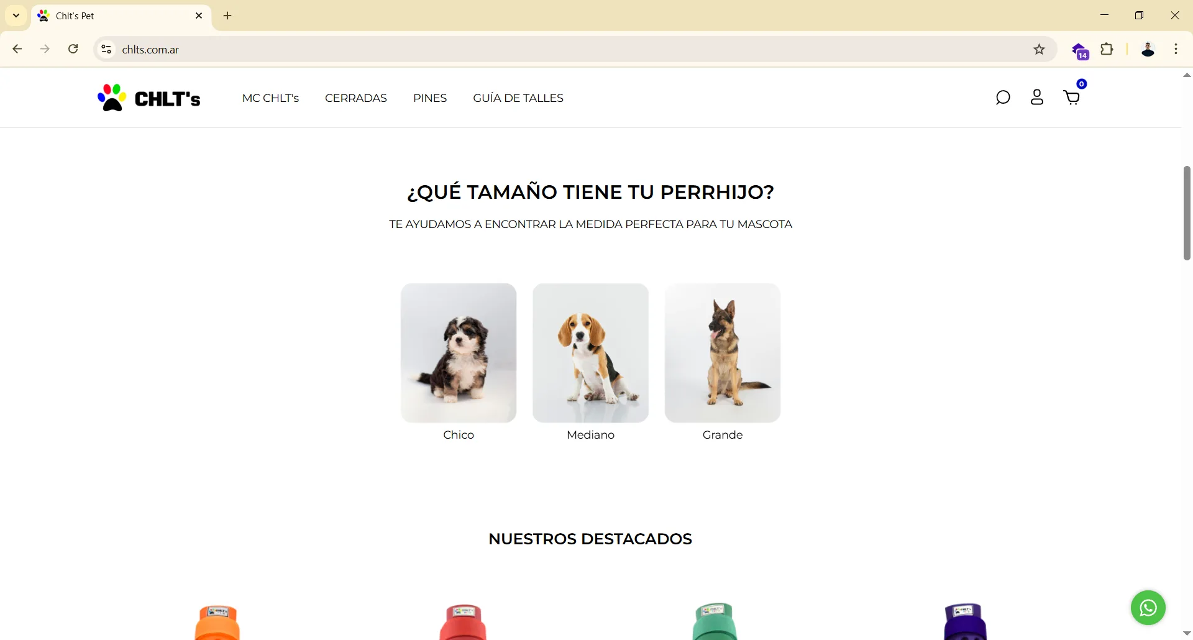Click the green WhatsApp chat button
This screenshot has height=640, width=1193.
pos(1148,608)
